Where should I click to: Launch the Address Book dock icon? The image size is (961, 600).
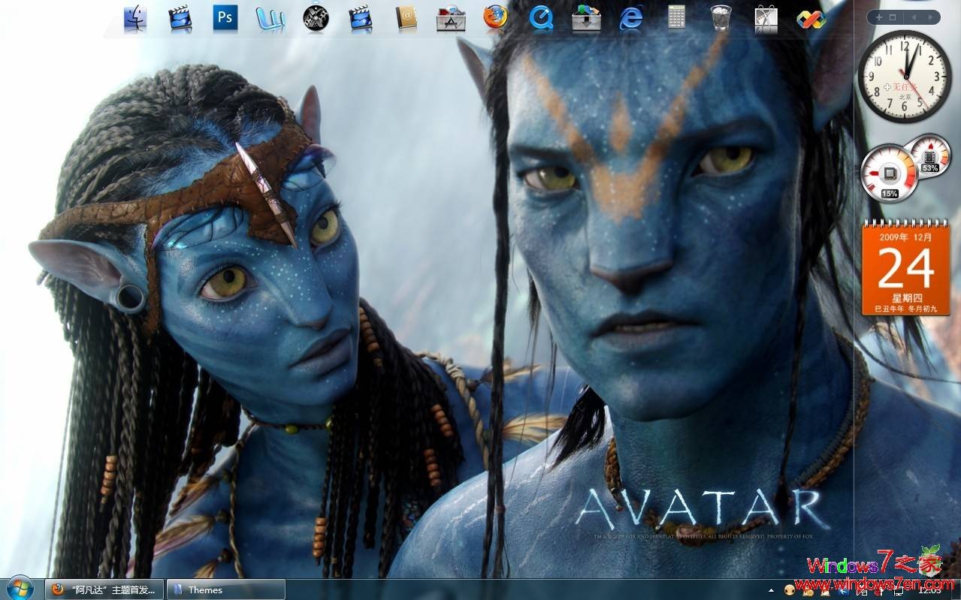[x=404, y=18]
